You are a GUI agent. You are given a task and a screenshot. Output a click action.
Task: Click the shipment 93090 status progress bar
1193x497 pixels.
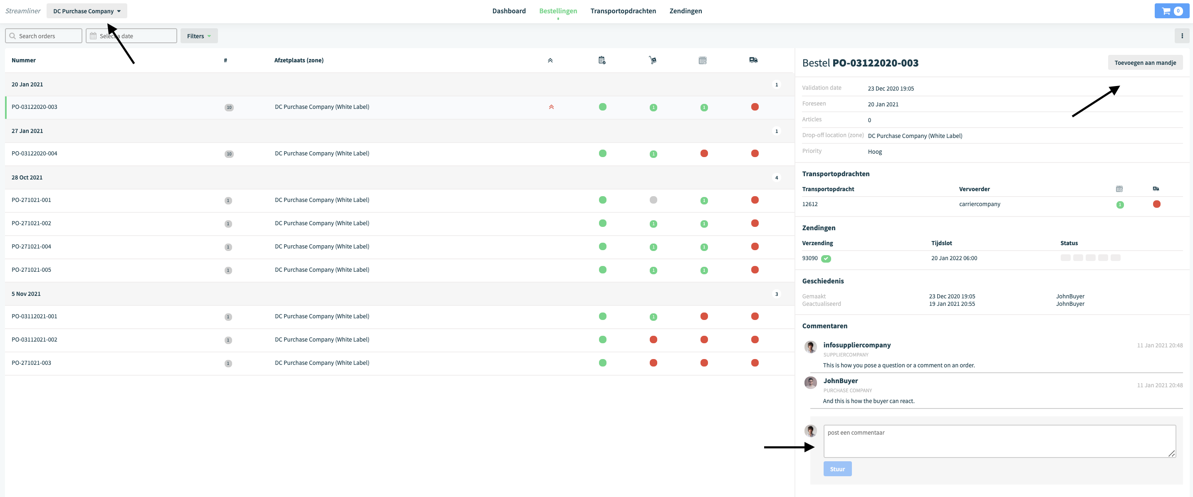(x=1090, y=258)
